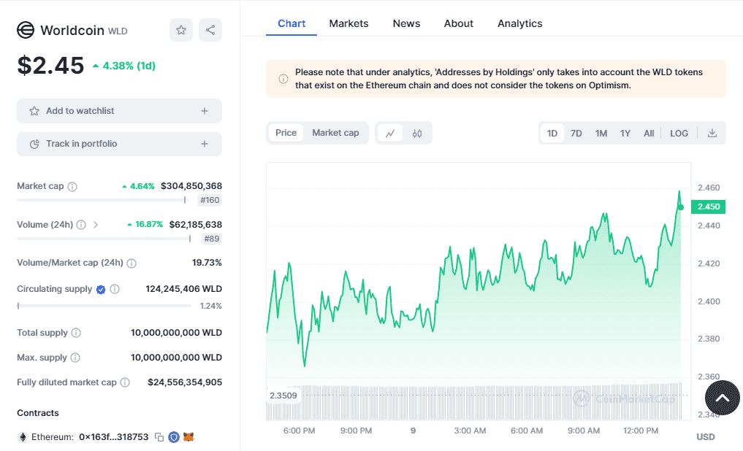
Task: Click Ethereum contract address 0×163f...318753
Action: [x=114, y=437]
